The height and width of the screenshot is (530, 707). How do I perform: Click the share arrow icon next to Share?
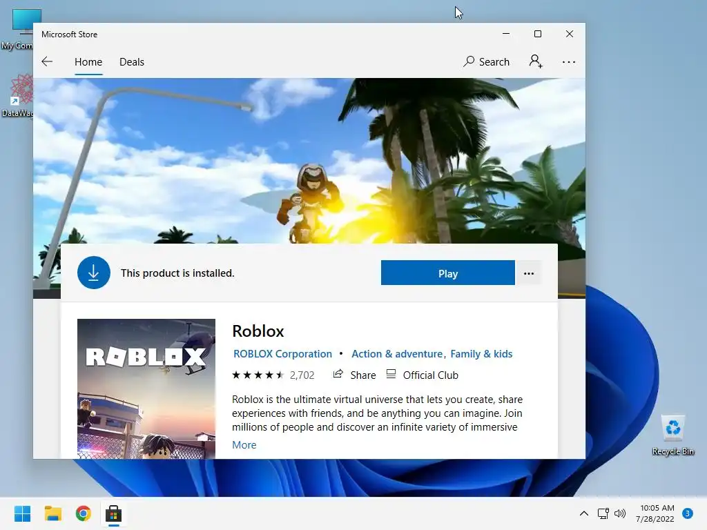point(338,374)
